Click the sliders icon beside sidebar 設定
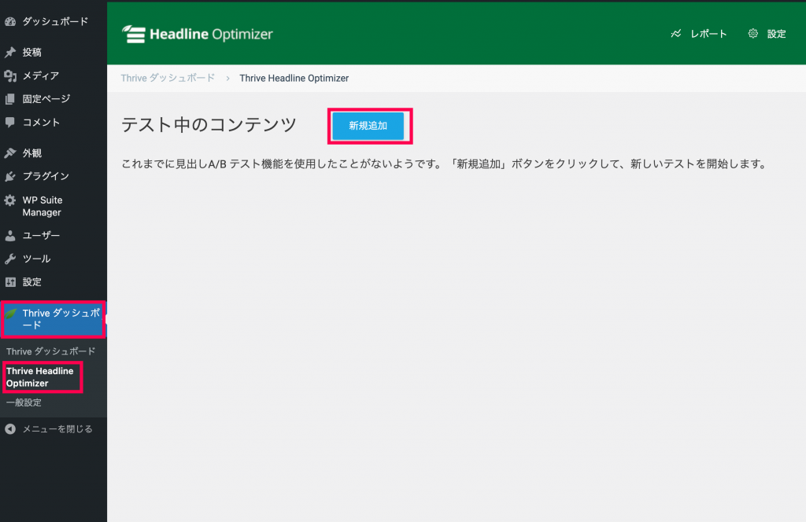 pos(10,281)
